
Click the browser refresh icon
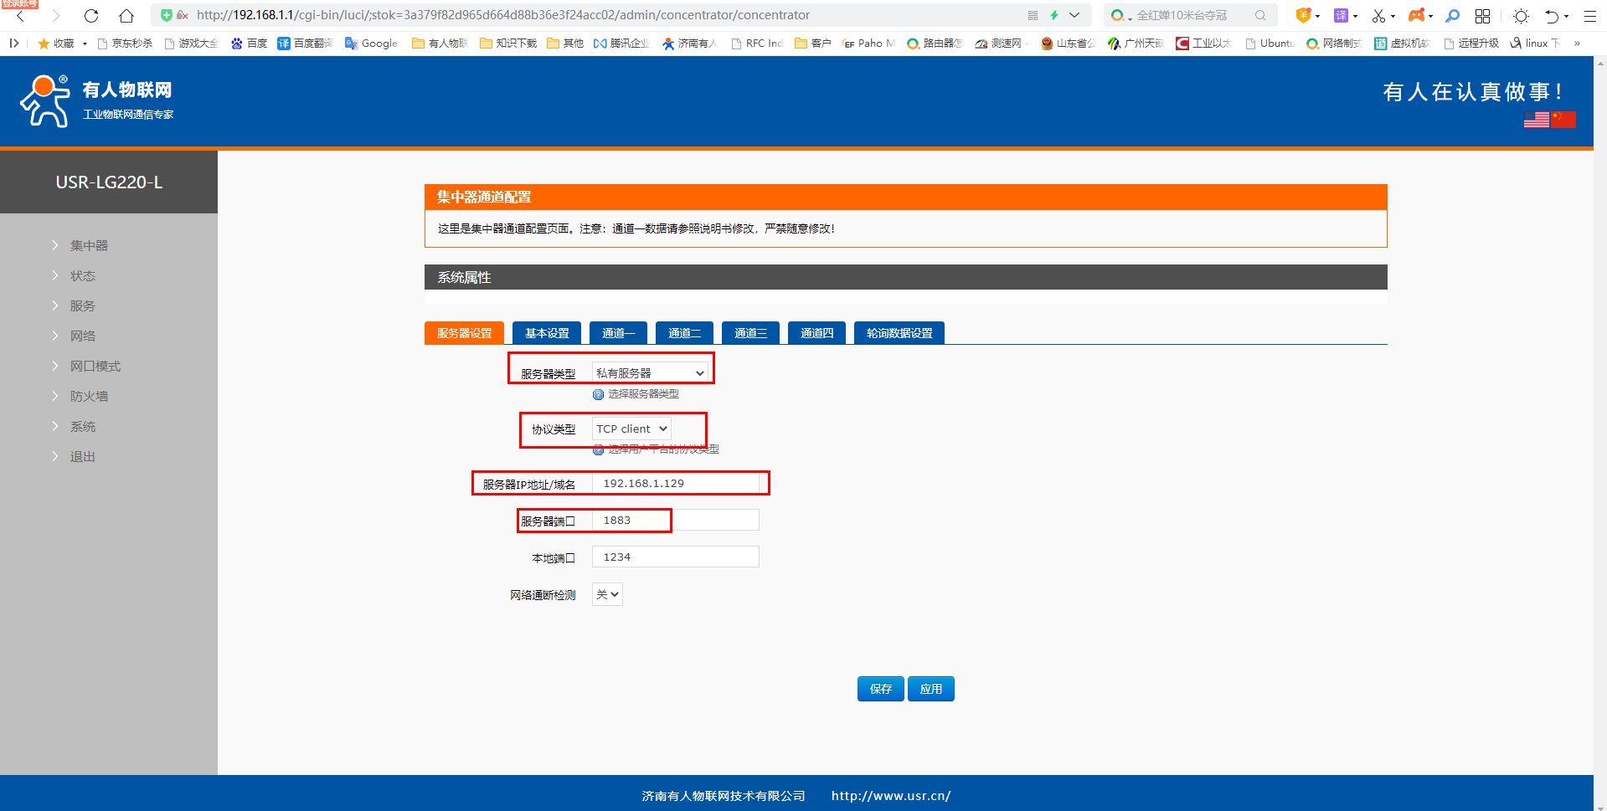(x=91, y=15)
